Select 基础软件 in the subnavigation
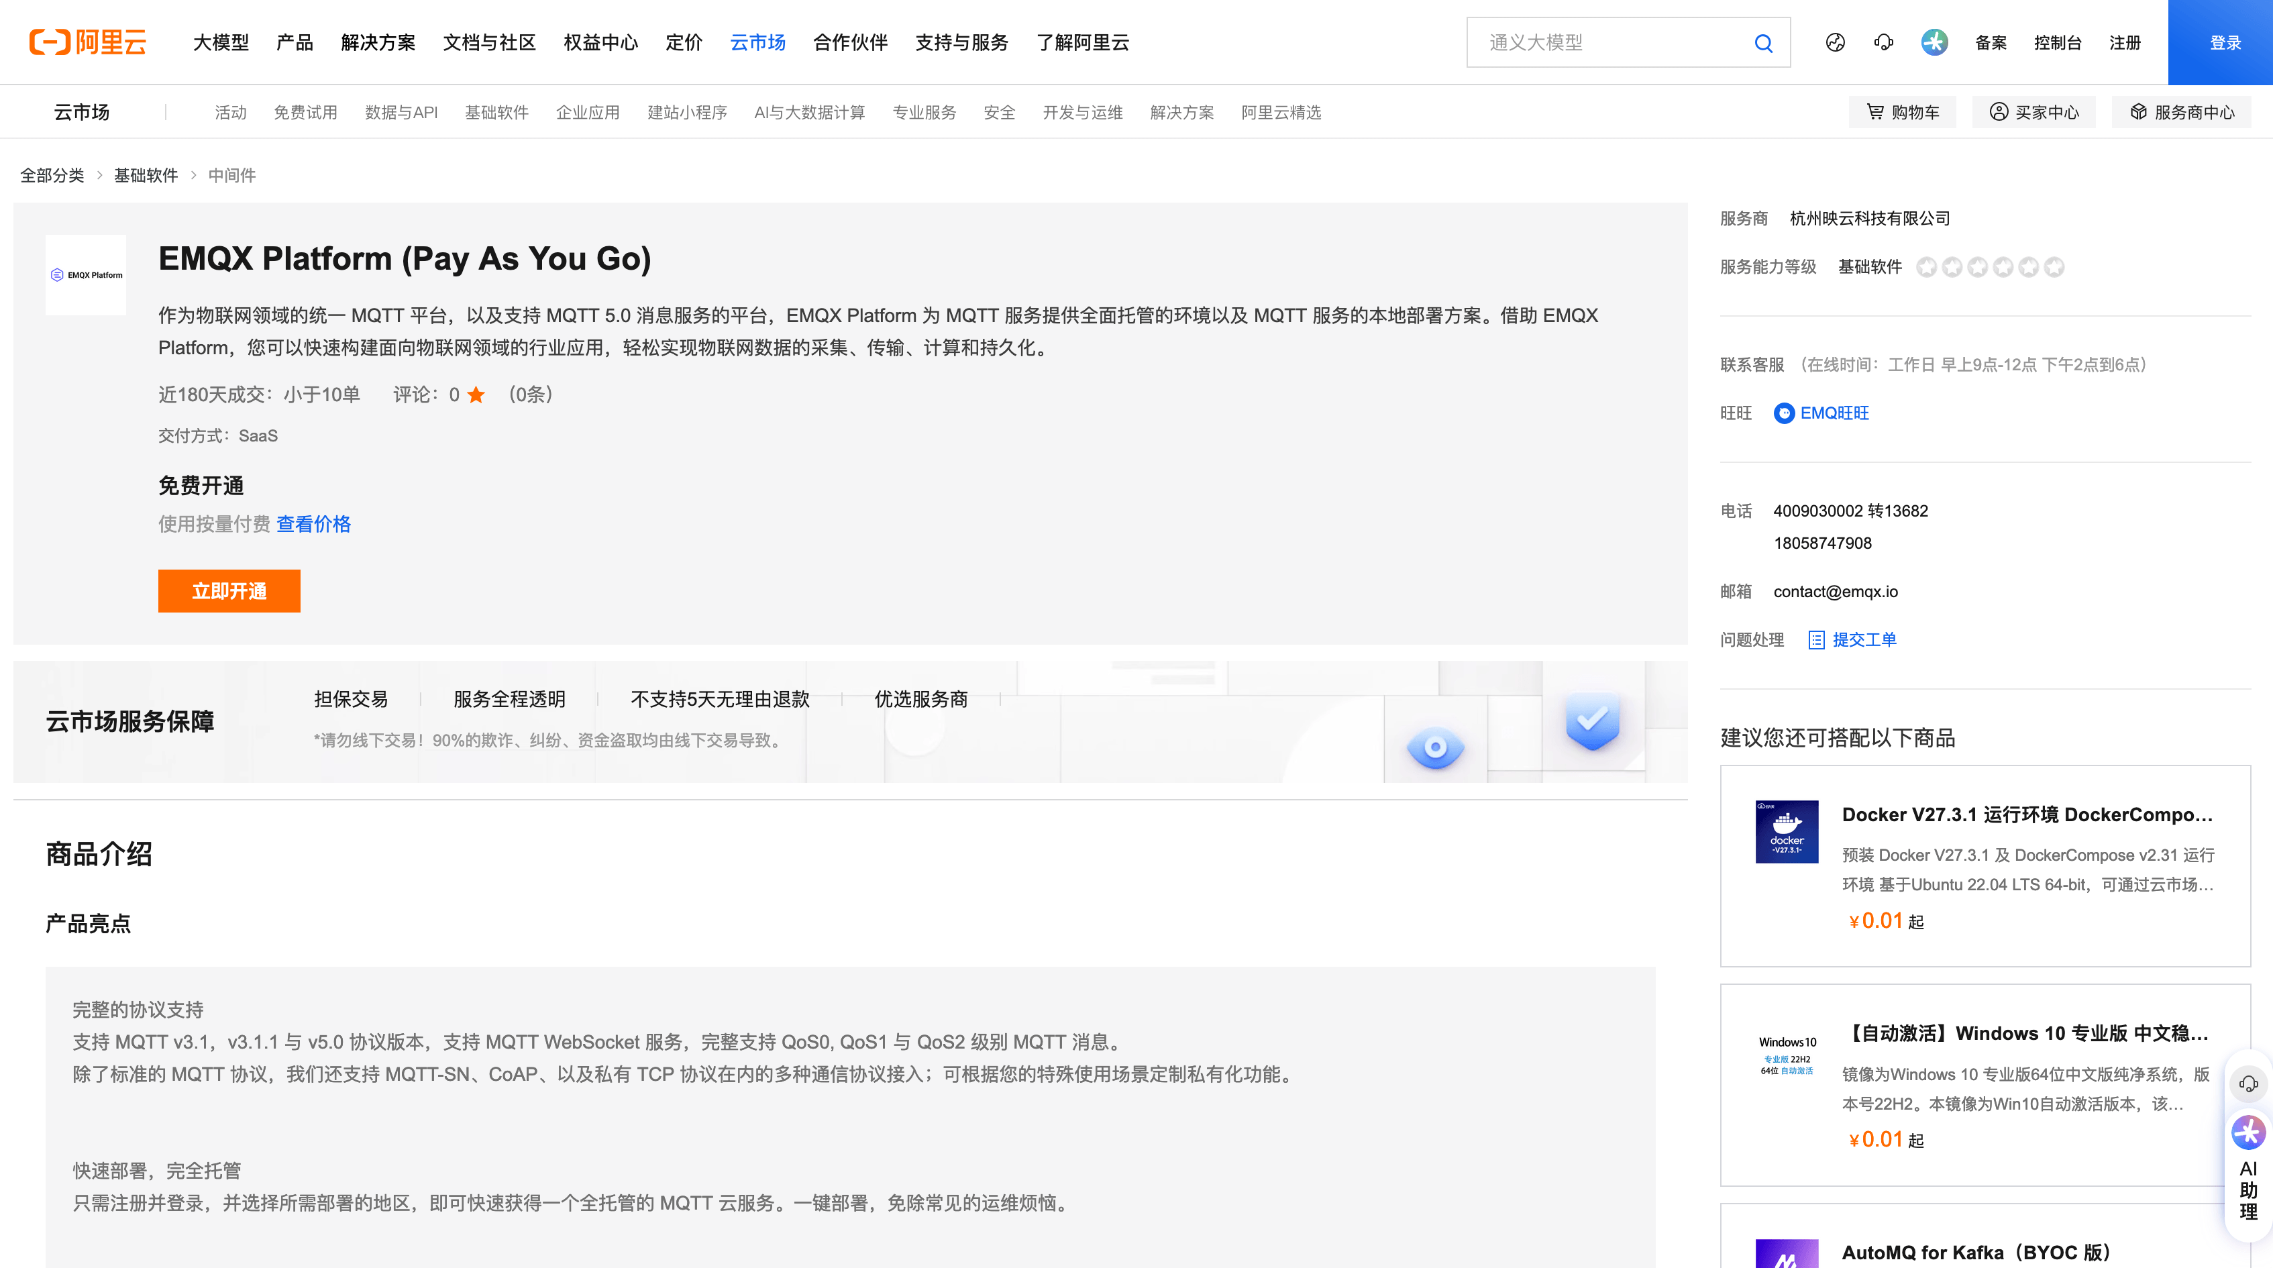2273x1268 pixels. (x=496, y=111)
